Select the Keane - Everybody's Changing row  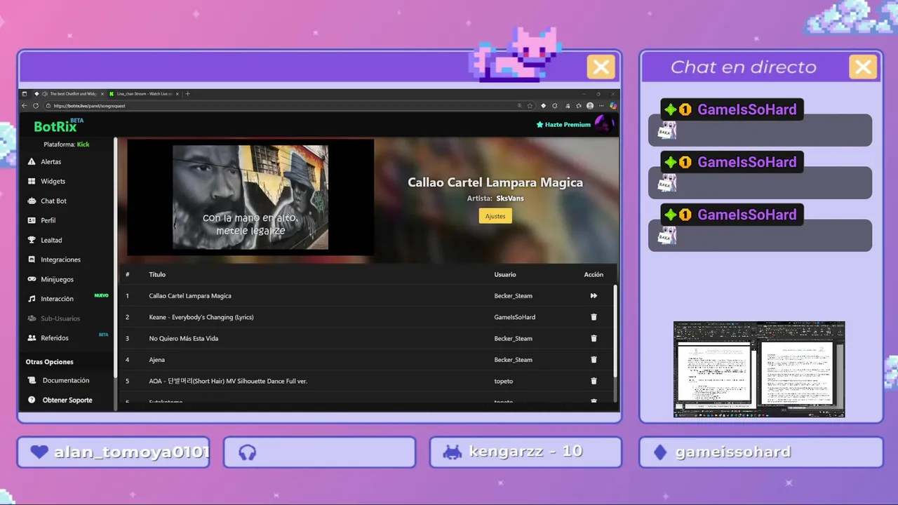point(367,317)
